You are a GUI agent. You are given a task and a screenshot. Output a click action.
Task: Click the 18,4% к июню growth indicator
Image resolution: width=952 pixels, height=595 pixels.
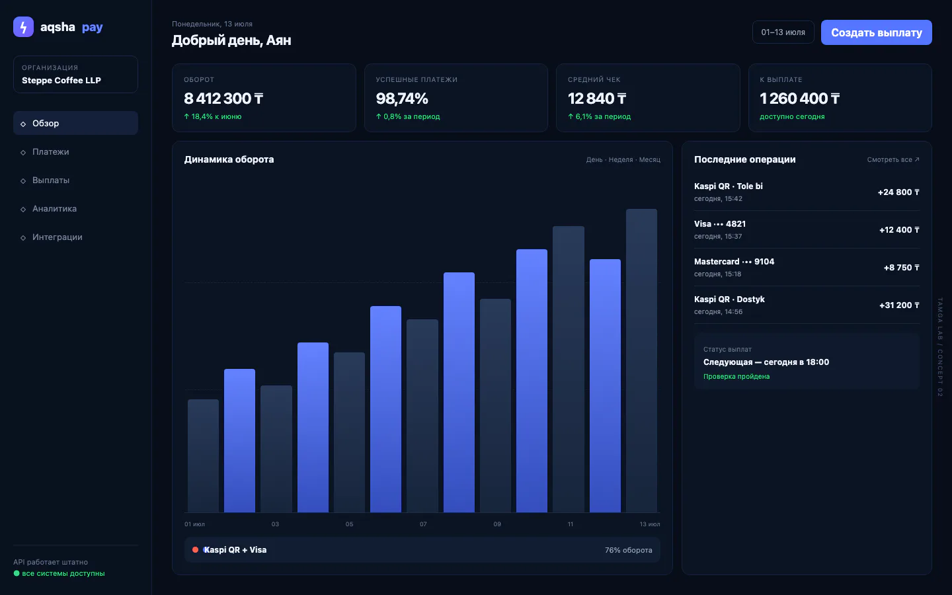(x=213, y=116)
